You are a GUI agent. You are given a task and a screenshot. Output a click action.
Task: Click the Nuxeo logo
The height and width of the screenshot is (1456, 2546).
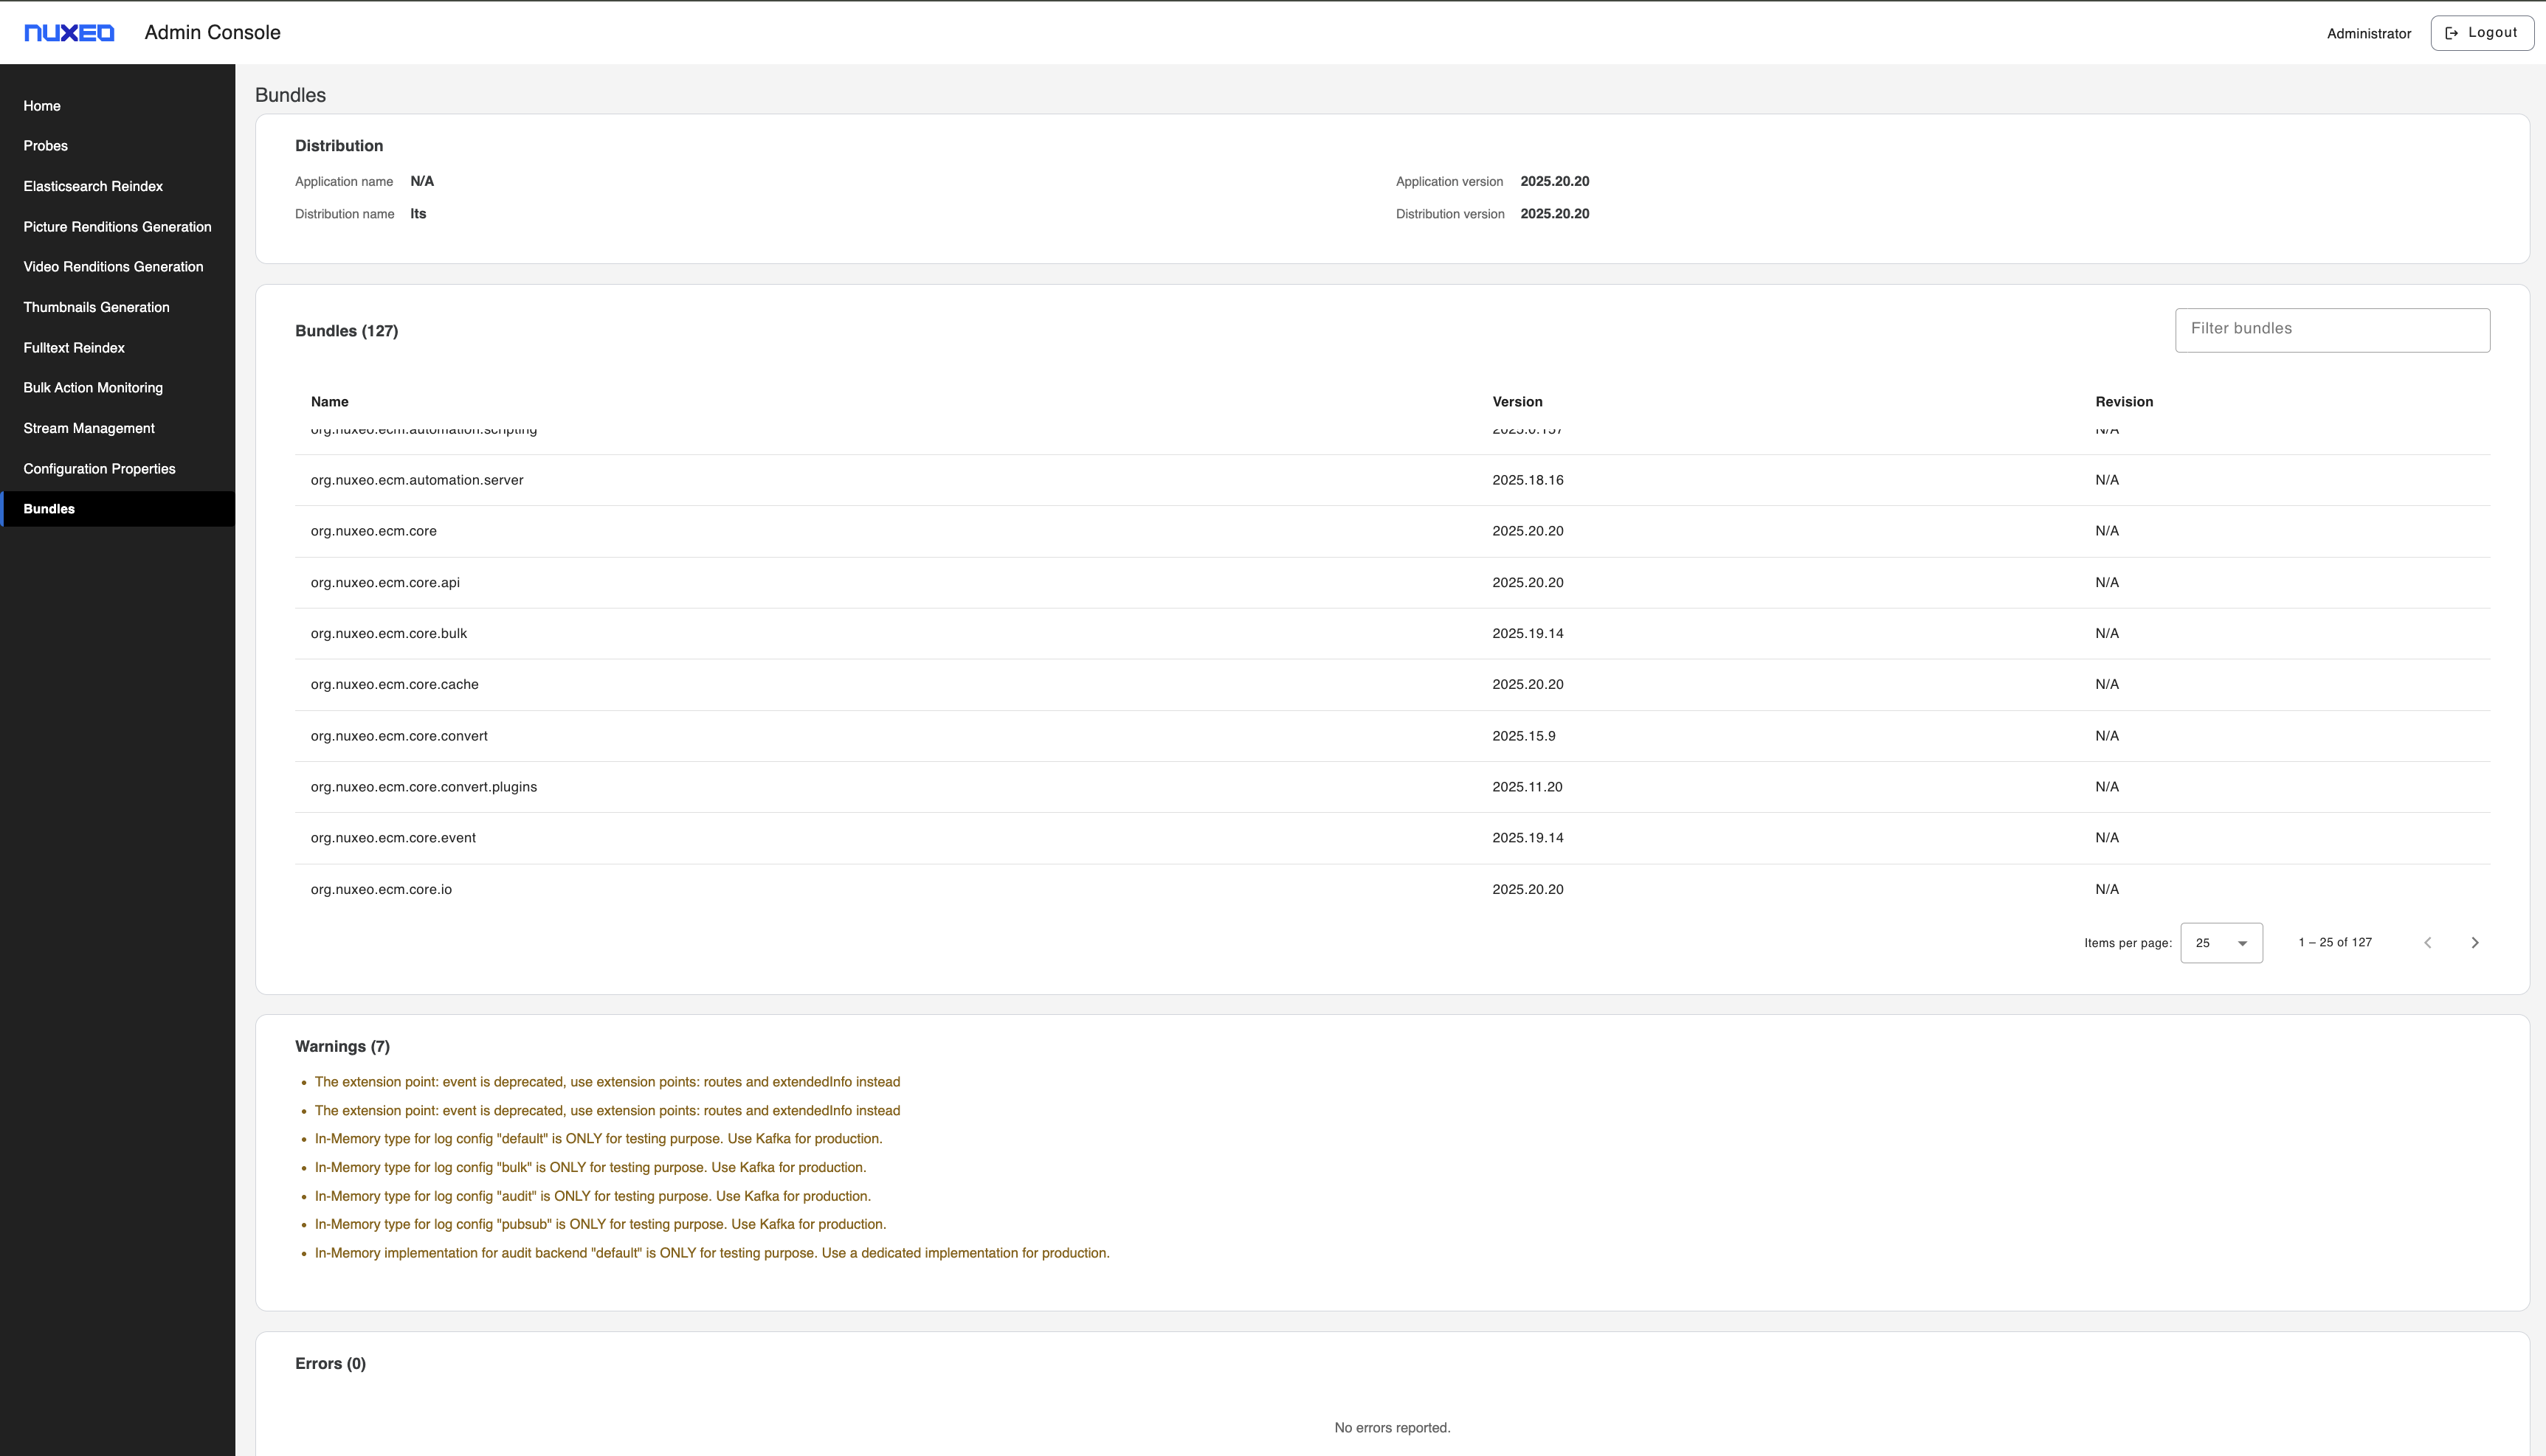coord(69,33)
